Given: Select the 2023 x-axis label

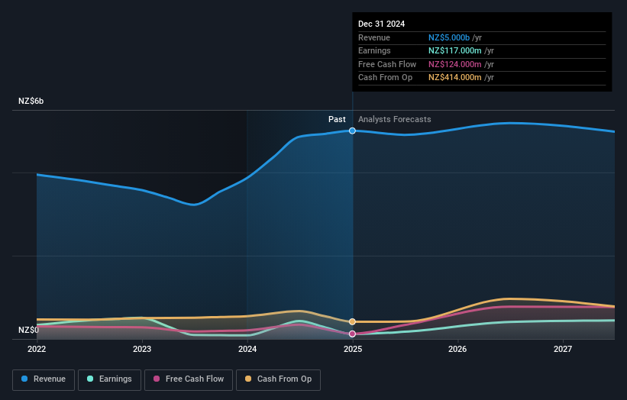Looking at the screenshot, I should coord(142,349).
